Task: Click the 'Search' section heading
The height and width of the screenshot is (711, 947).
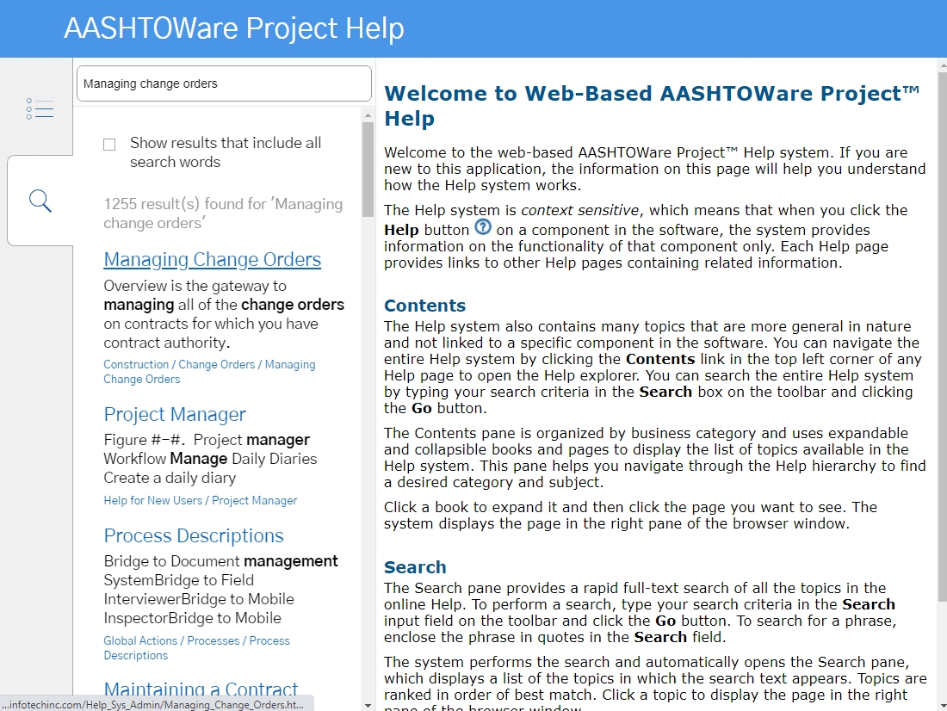Action: coord(415,567)
